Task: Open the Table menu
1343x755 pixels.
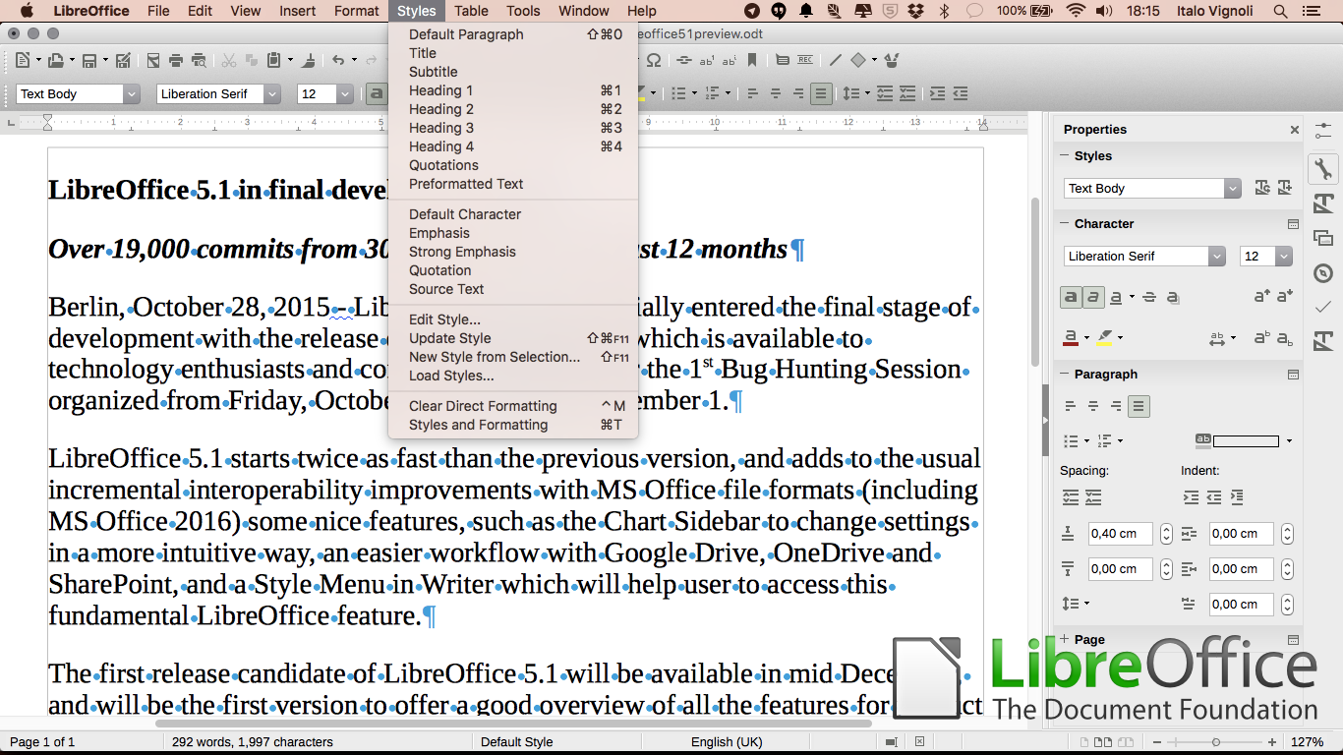Action: pos(471,11)
